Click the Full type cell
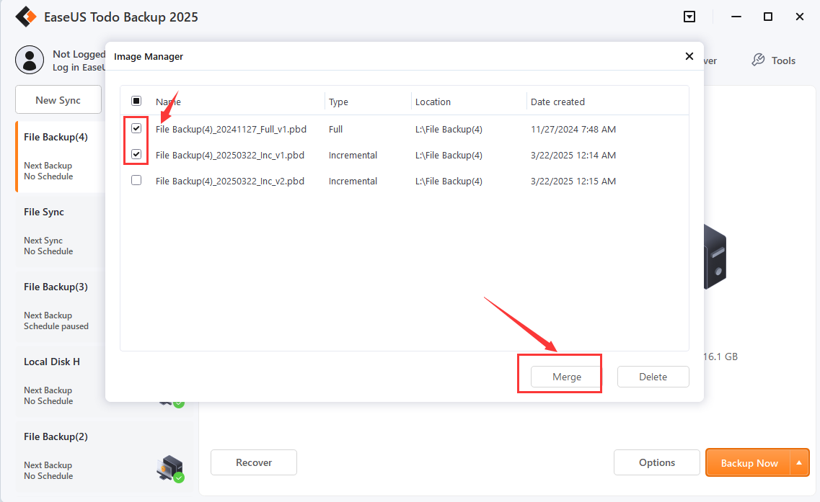The width and height of the screenshot is (820, 502). (336, 129)
